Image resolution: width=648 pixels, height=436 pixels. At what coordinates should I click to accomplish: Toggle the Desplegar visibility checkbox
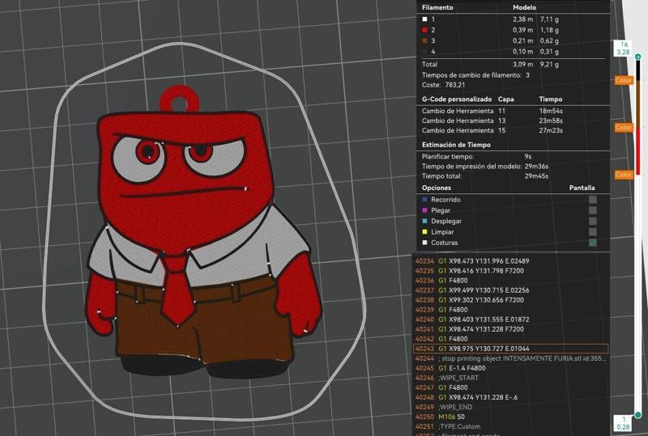(x=593, y=221)
